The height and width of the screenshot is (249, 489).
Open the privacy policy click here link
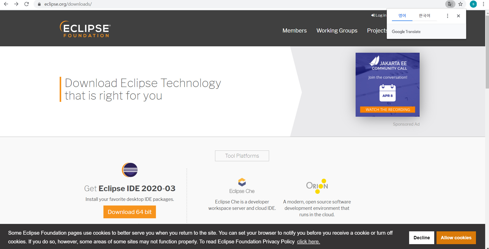pos(308,242)
